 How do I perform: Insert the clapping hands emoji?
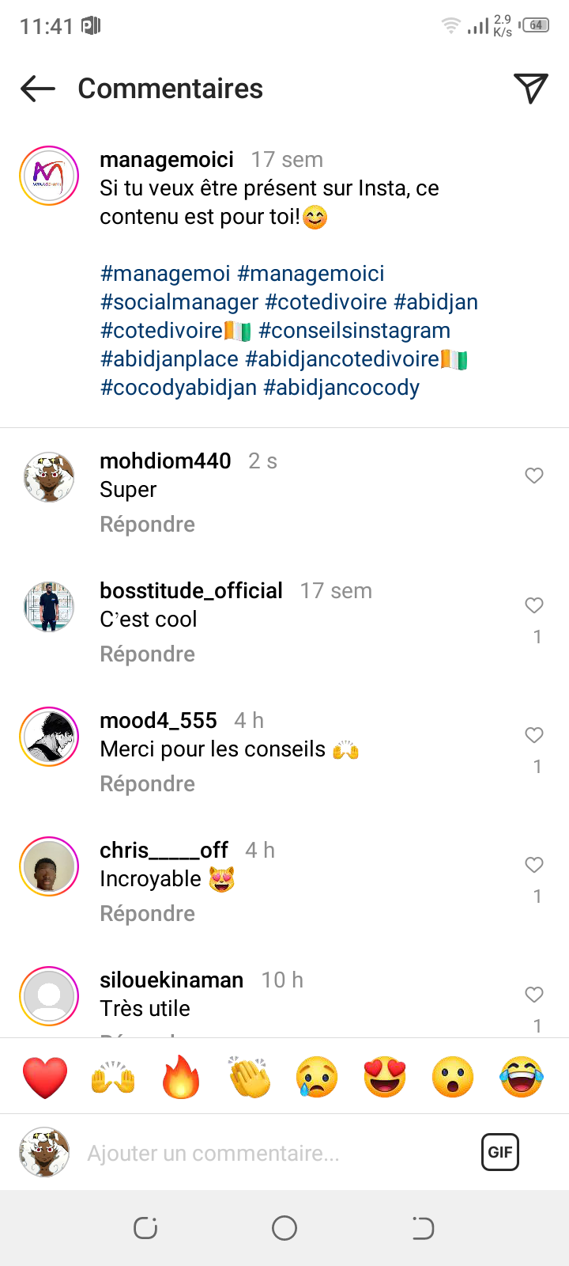click(249, 1077)
